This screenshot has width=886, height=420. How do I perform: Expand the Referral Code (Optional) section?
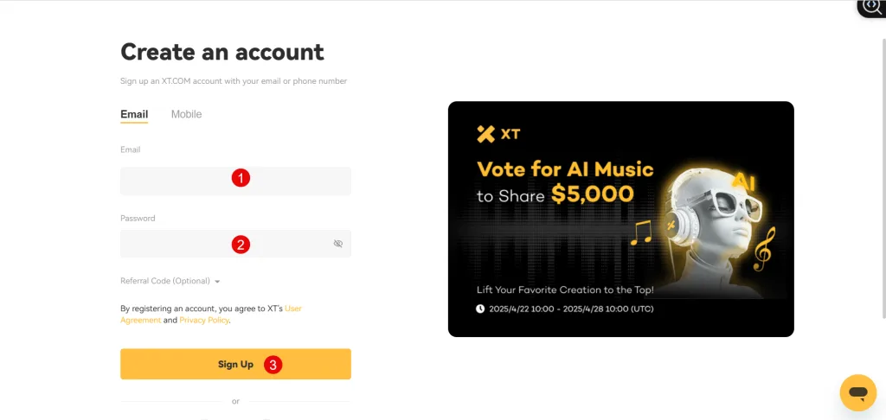pos(170,281)
